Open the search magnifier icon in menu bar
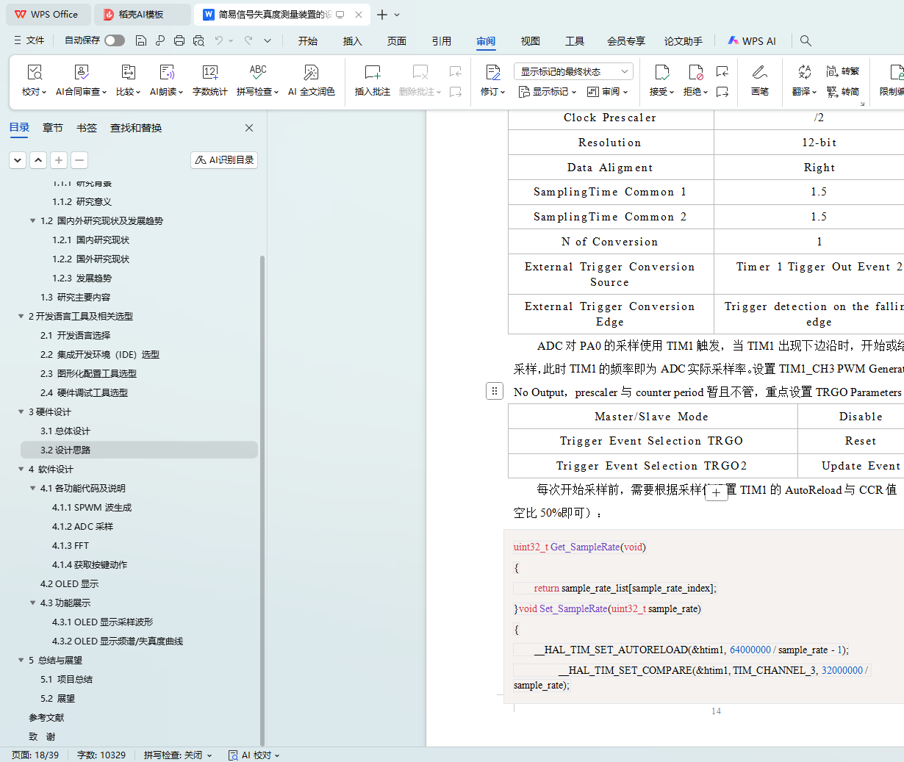Screen dimensions: 904x762 pos(806,41)
